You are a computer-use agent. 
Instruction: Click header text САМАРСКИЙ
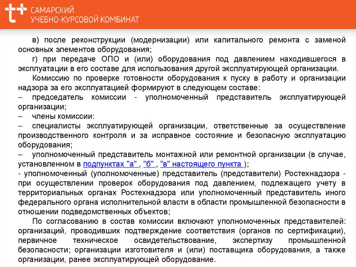(x=52, y=10)
